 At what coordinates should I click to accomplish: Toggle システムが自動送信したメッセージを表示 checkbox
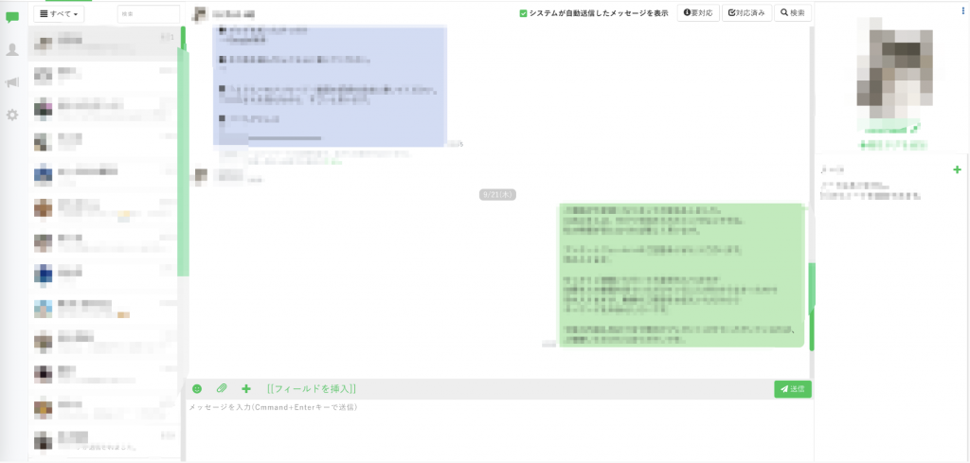tap(523, 13)
